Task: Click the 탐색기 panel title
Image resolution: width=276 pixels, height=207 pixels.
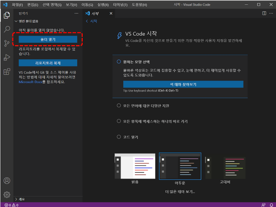Action: (x=23, y=13)
